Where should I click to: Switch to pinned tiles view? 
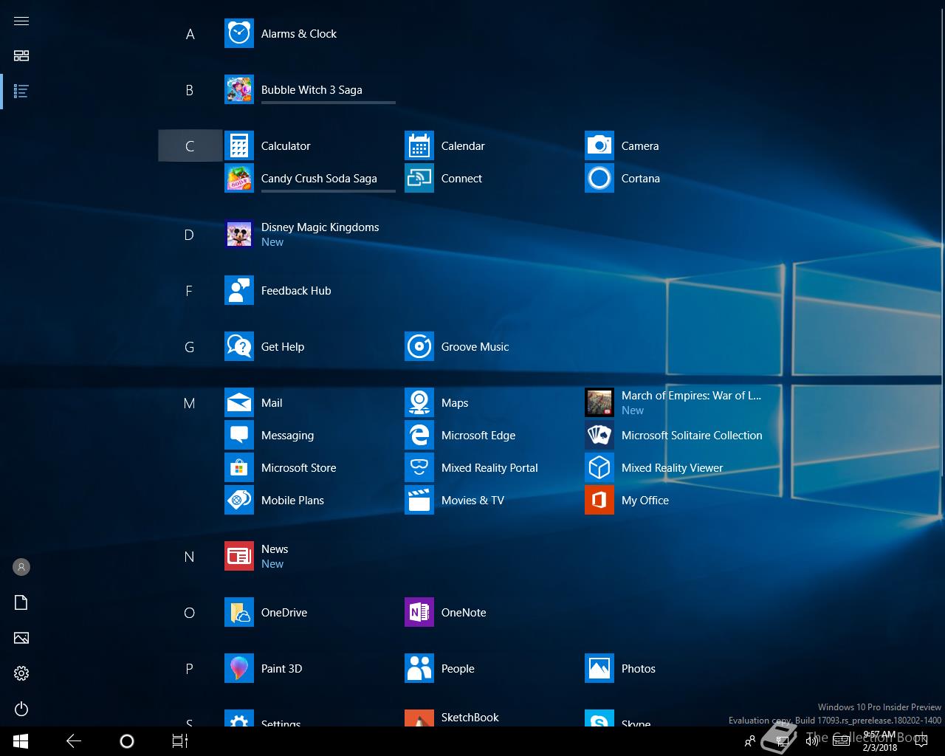point(21,56)
